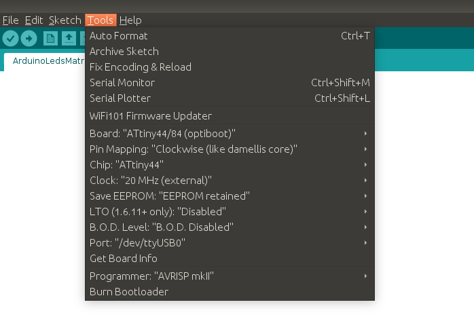Screen dimensions: 474x315
Task: Open the Help menu
Action: (x=130, y=20)
